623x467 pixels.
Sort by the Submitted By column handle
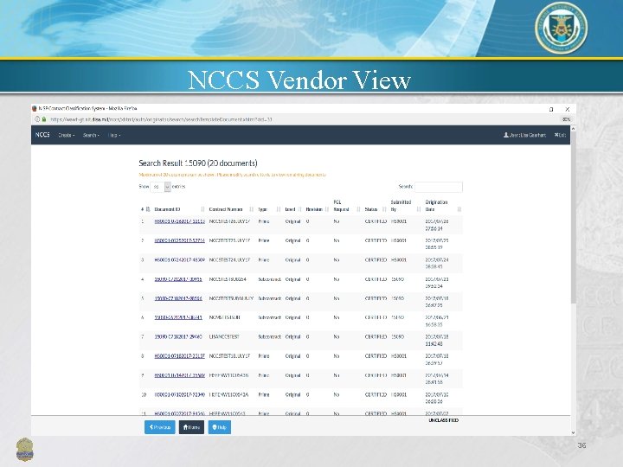419,209
